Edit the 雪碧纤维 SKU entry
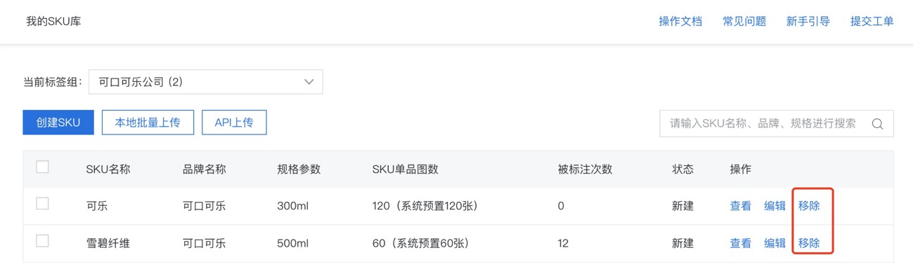Viewport: 913px width, 276px height. point(775,243)
